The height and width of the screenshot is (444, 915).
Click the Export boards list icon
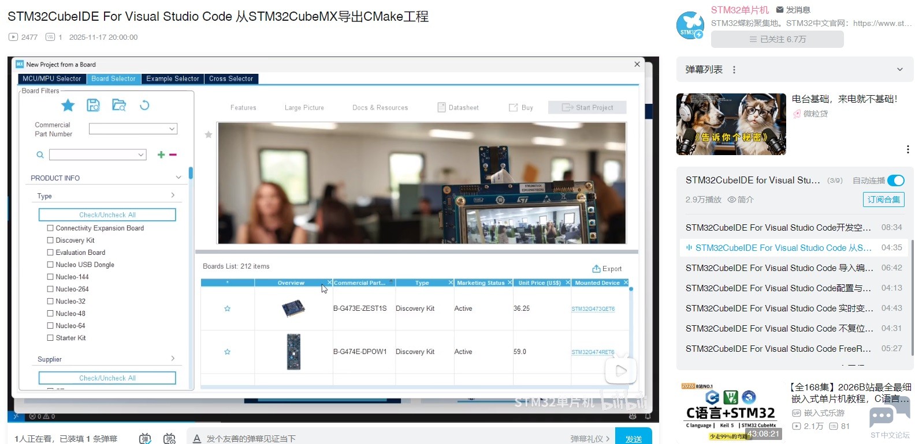click(x=596, y=269)
